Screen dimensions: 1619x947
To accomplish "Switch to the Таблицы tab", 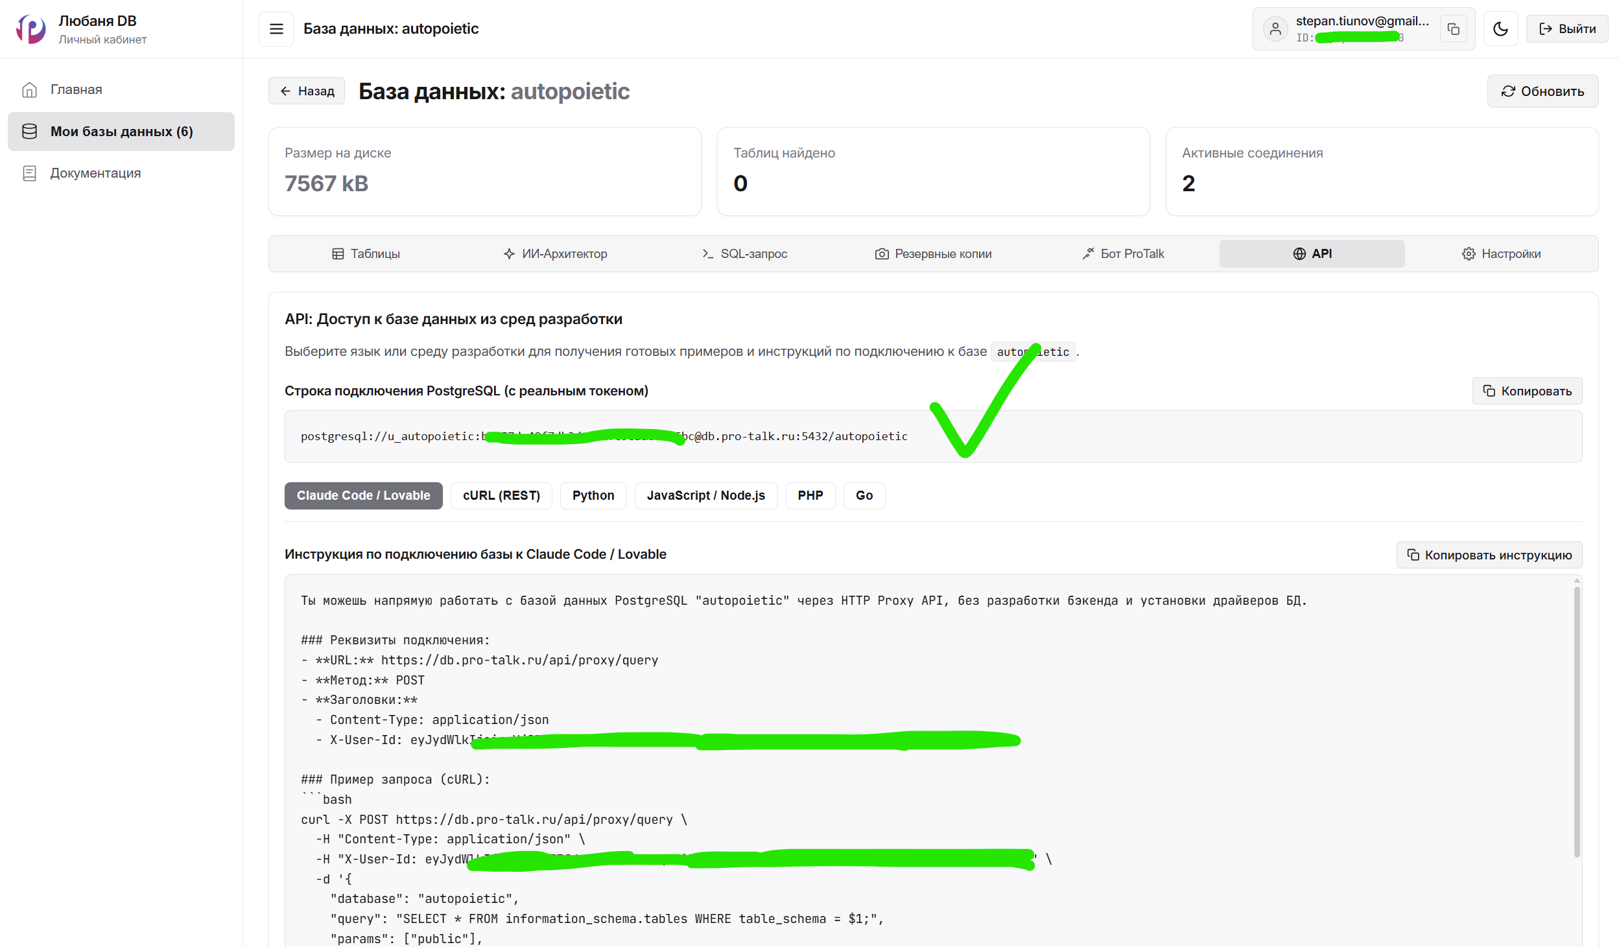I will [366, 253].
